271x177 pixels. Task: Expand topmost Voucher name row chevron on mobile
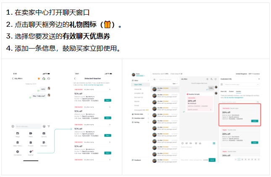point(110,90)
